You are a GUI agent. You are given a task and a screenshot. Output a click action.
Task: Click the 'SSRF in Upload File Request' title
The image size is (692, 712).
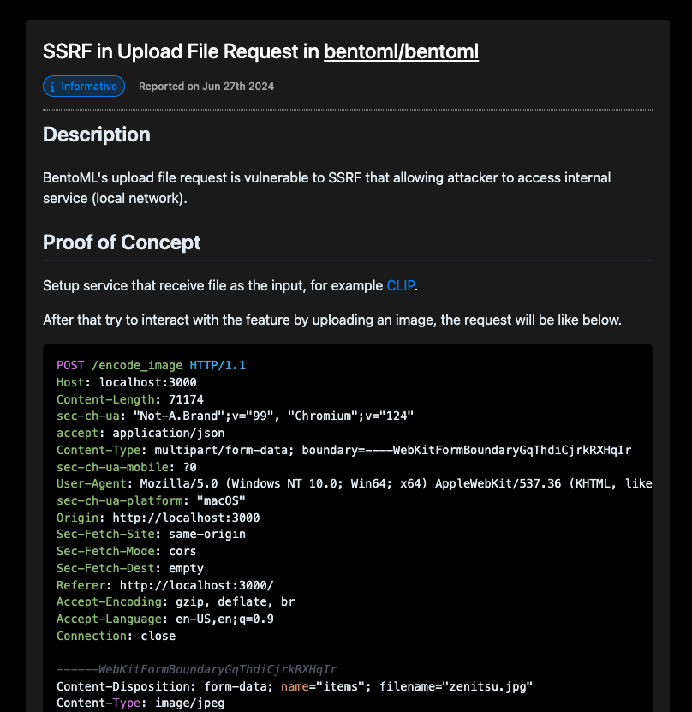tap(181, 51)
